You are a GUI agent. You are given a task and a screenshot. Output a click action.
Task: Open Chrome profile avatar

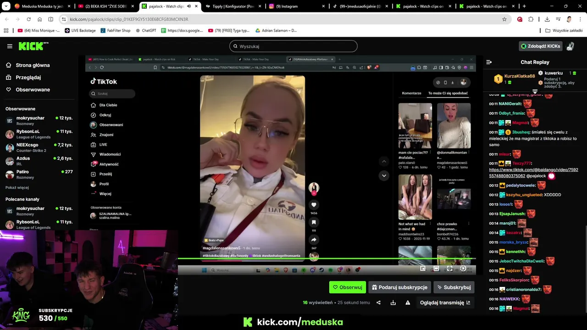point(569,19)
